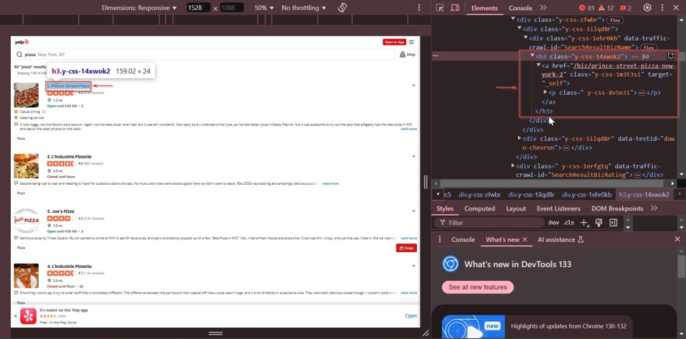Image resolution: width=686 pixels, height=339 pixels.
Task: Open the Dimensions: Responsive dropdown
Action: (139, 8)
